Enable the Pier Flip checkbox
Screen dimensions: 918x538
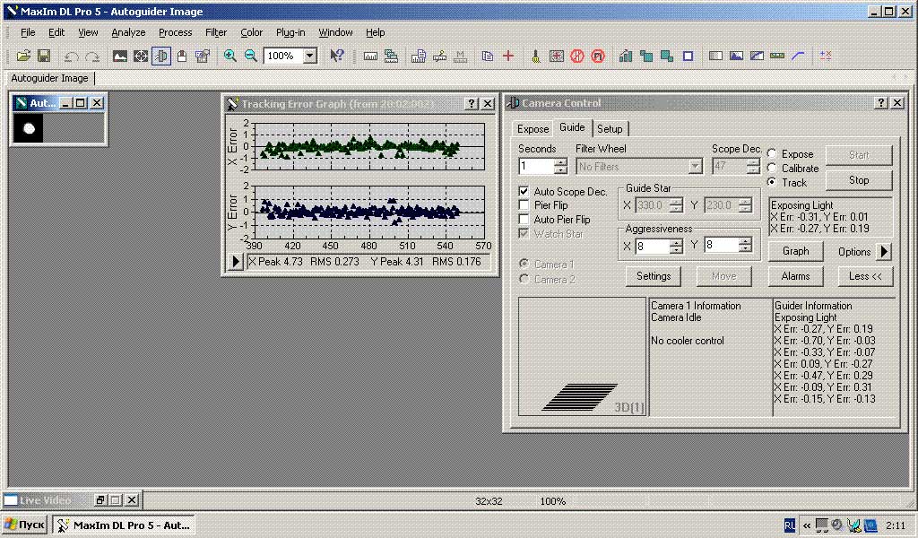click(524, 205)
